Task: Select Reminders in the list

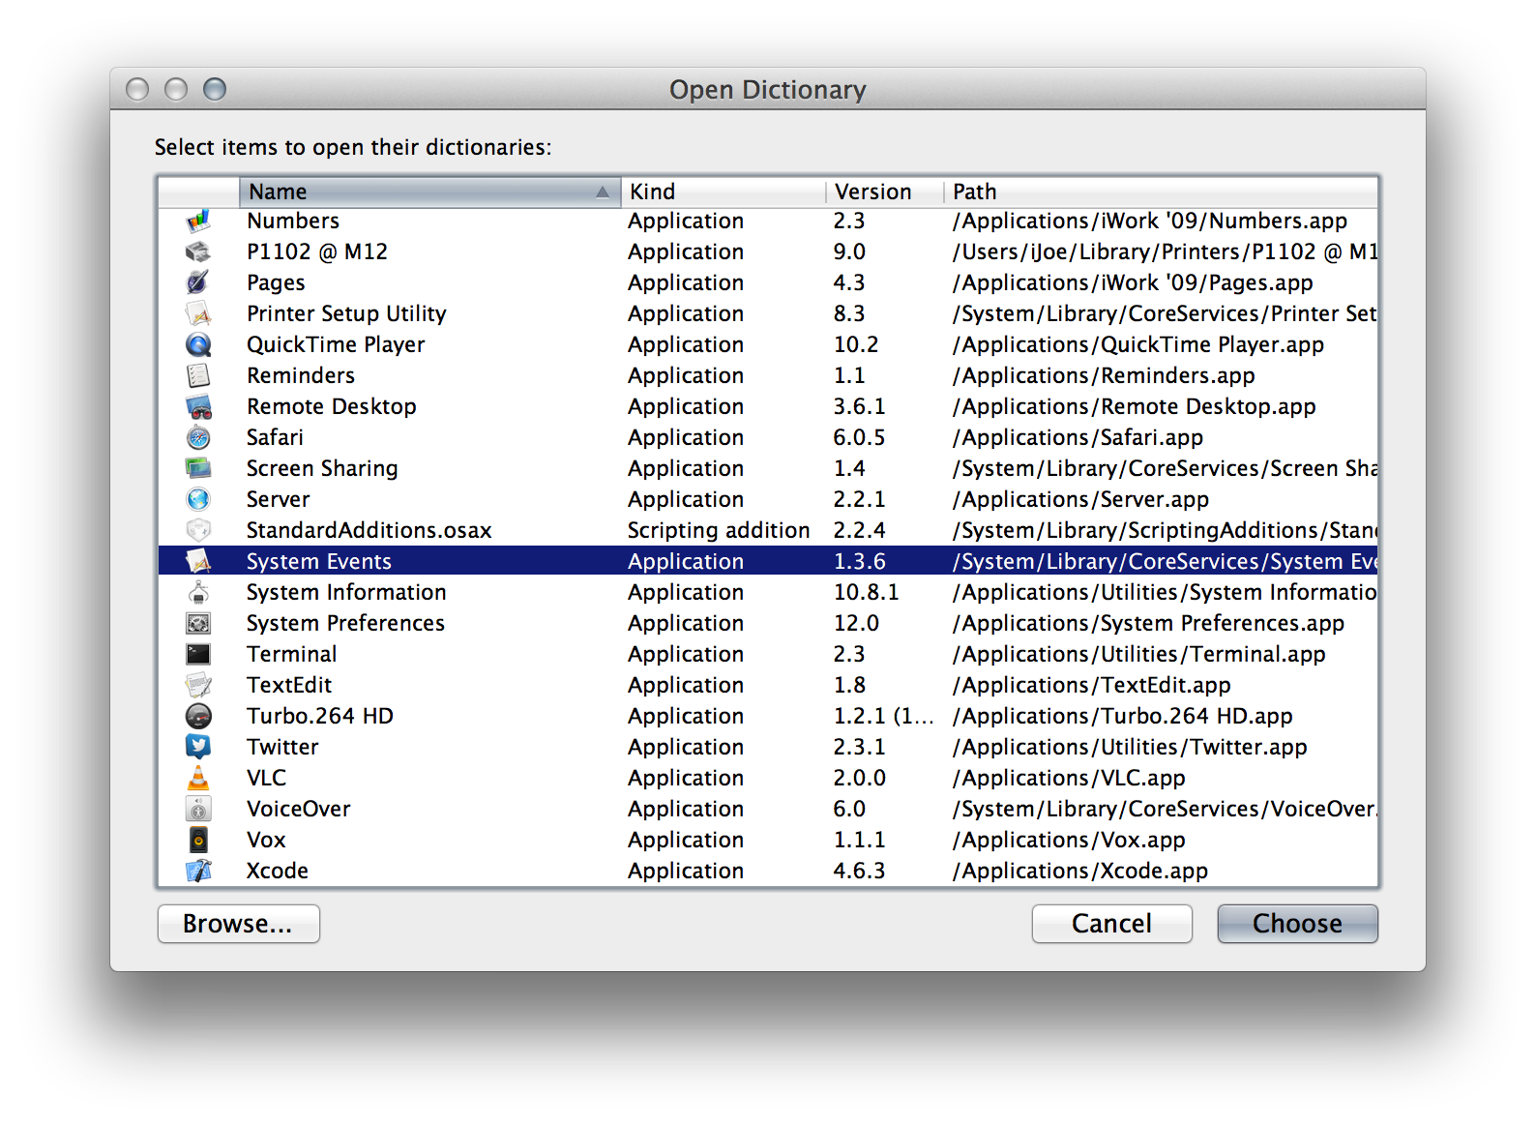Action: point(301,375)
